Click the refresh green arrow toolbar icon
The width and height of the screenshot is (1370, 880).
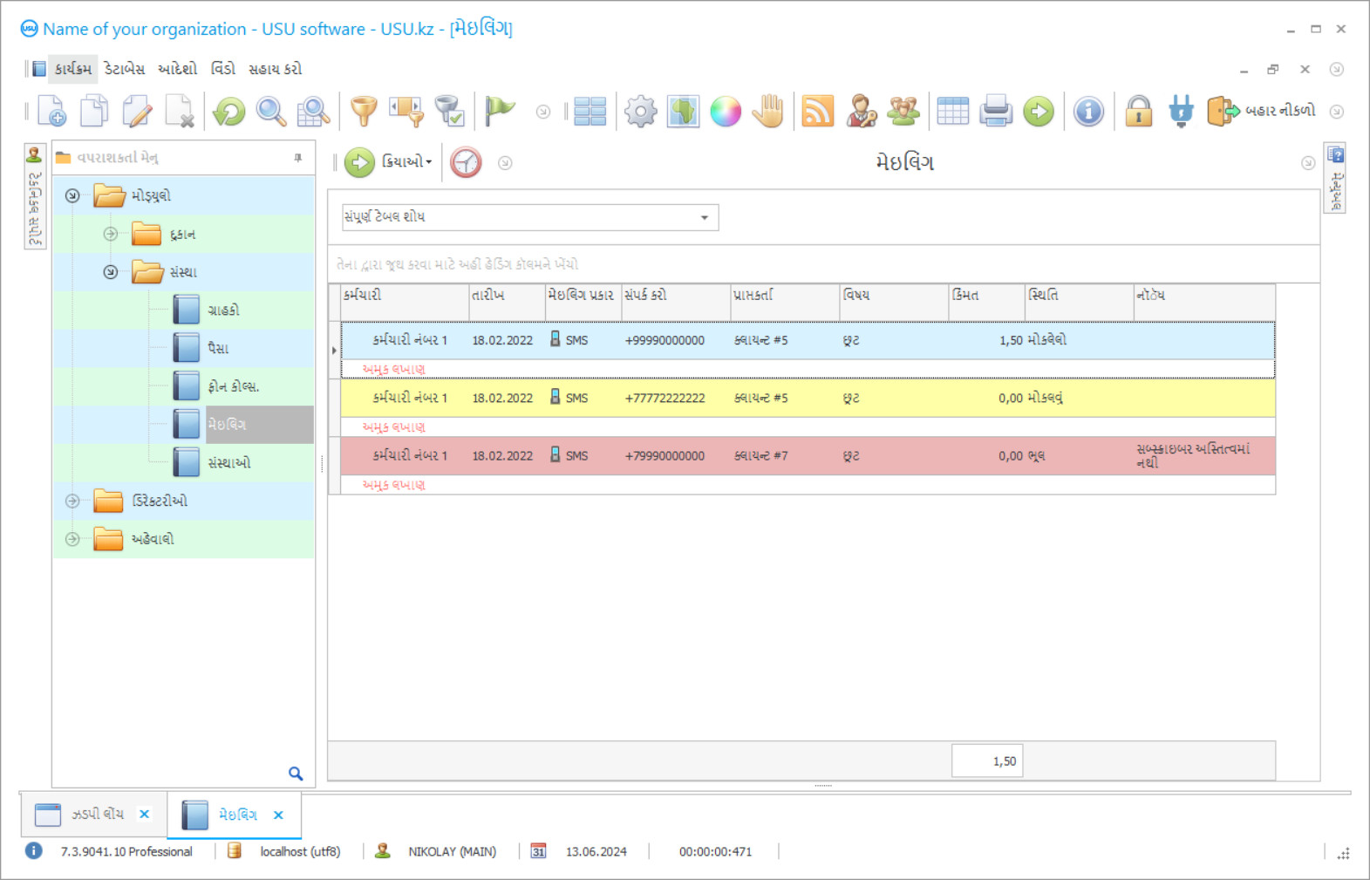click(229, 112)
